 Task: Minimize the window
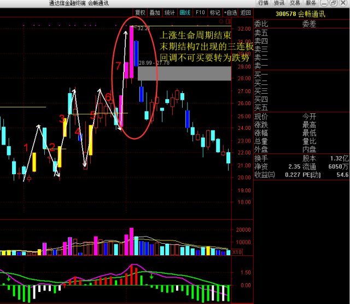pyautogui.click(x=324, y=3)
